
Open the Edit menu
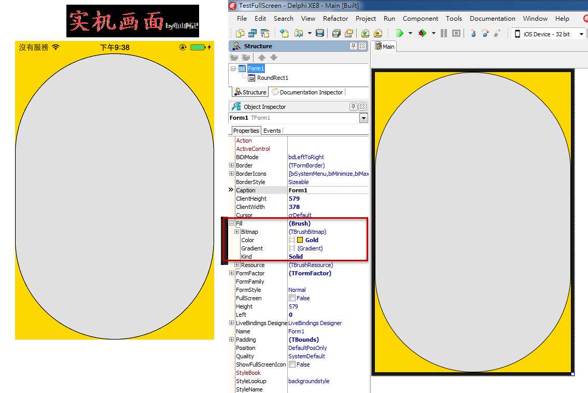coord(260,18)
